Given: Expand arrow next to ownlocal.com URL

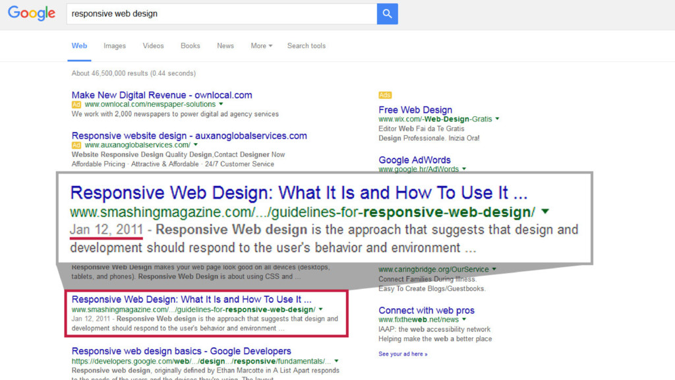Looking at the screenshot, I should [x=221, y=104].
